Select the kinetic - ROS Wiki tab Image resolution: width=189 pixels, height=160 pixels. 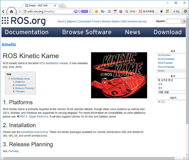[38, 6]
